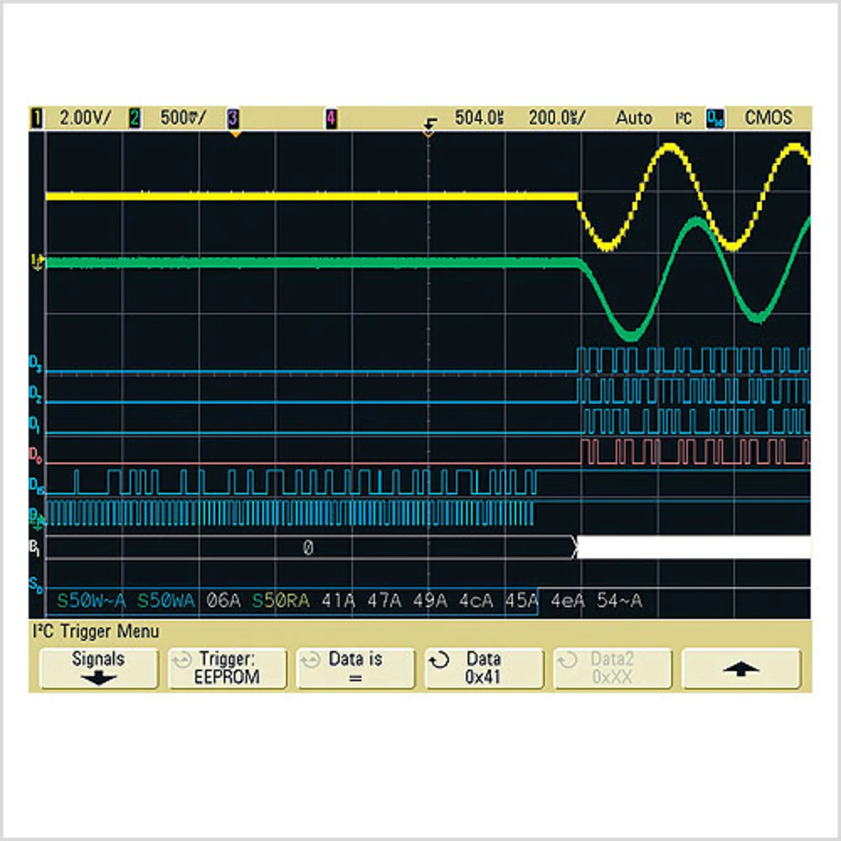
Task: Click the I²C Trigger Menu title
Action: coord(96,631)
